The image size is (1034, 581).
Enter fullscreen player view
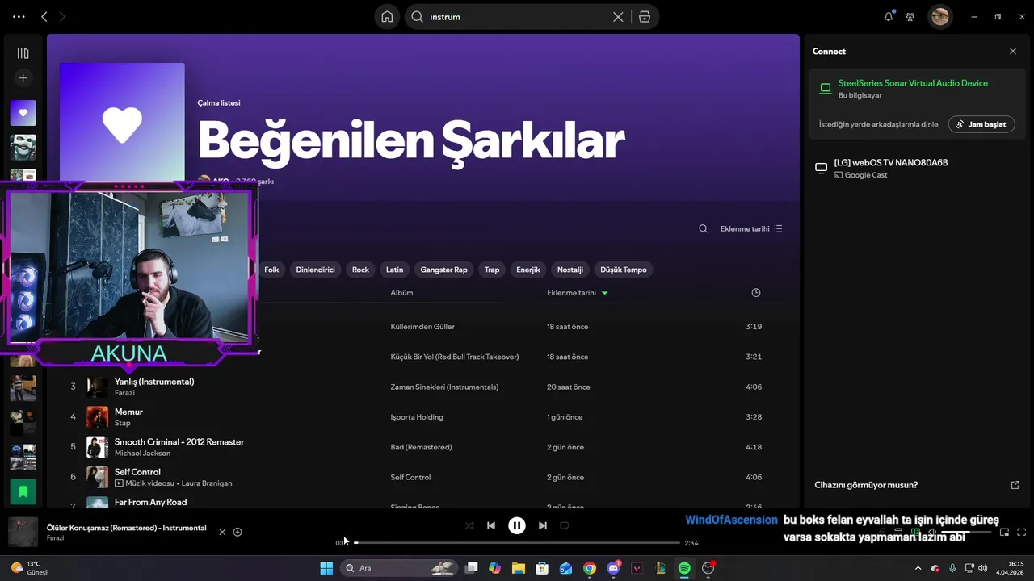(x=1022, y=532)
